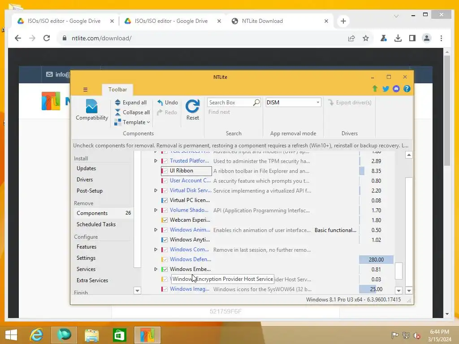
Task: Click Expand all components
Action: 130,103
